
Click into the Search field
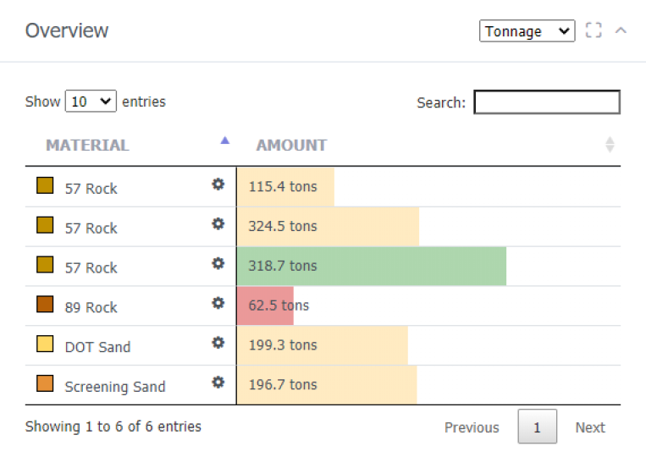tap(547, 102)
